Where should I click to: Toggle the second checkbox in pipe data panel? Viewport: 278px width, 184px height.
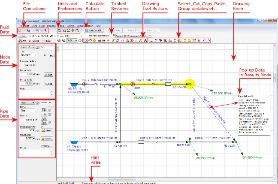click(50, 115)
